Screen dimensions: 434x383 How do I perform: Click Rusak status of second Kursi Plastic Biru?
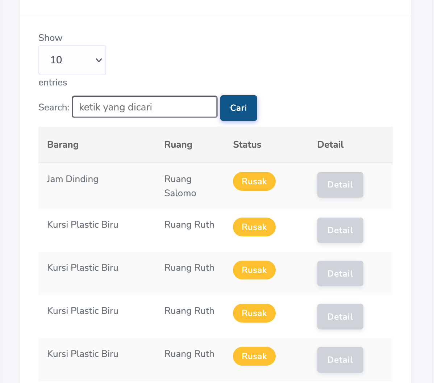254,270
